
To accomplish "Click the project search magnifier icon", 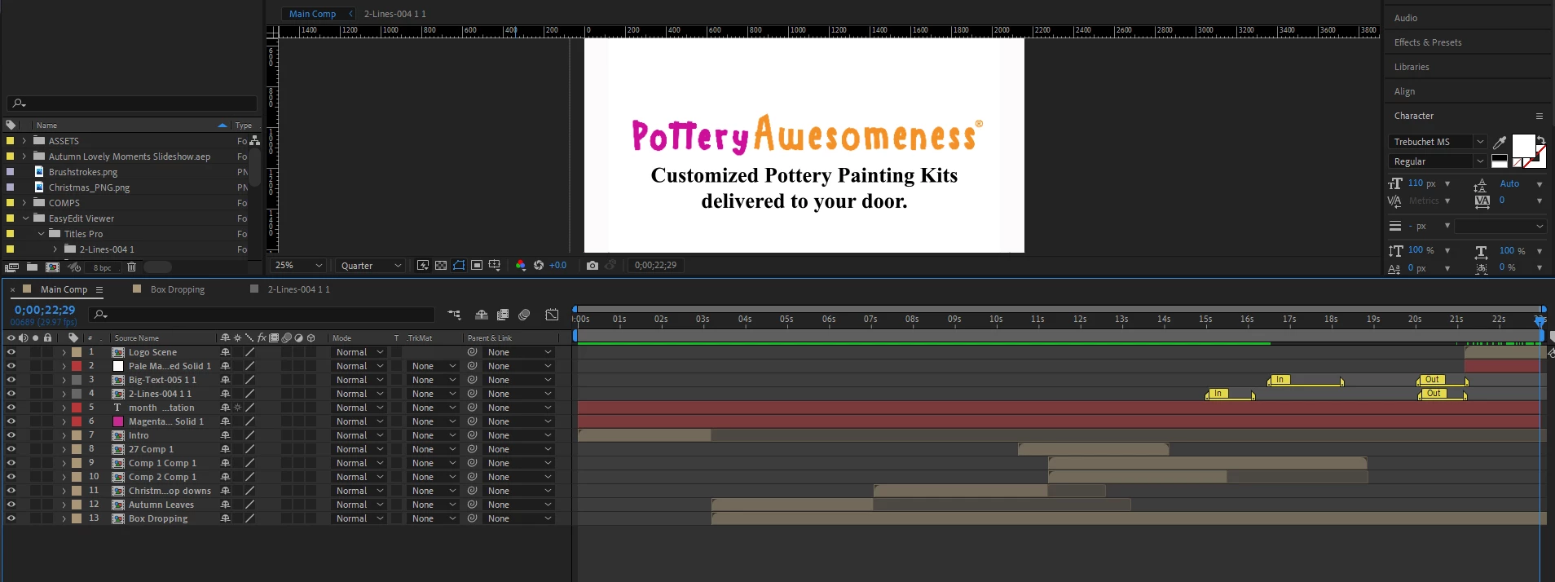I will [x=19, y=104].
